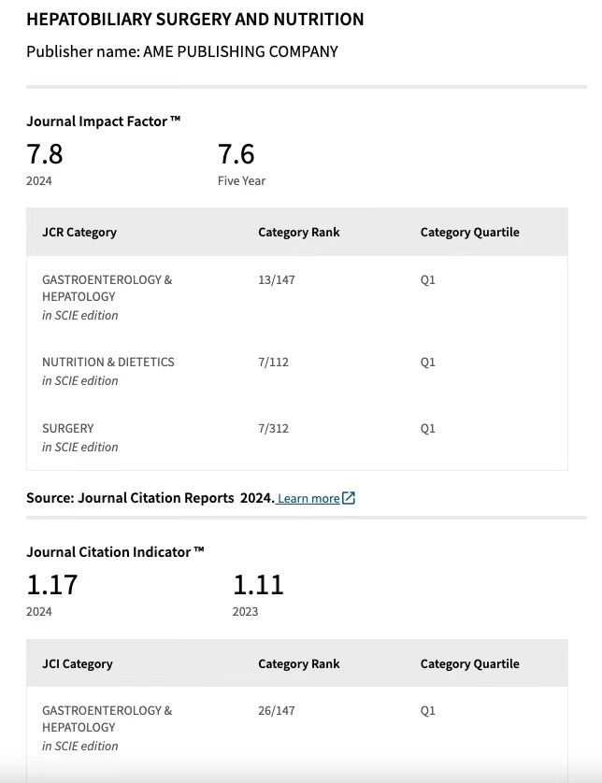This screenshot has height=783, width=602.
Task: Open the Learn more link
Action: pos(308,498)
